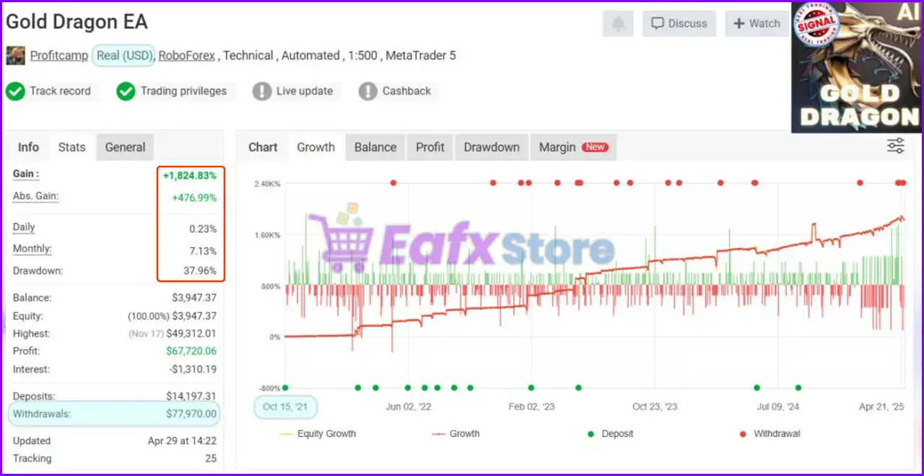Click the +476.99% absolute gain value

[x=194, y=198]
